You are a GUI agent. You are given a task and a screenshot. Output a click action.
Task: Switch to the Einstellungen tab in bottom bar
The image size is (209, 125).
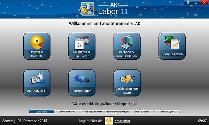click(167, 111)
